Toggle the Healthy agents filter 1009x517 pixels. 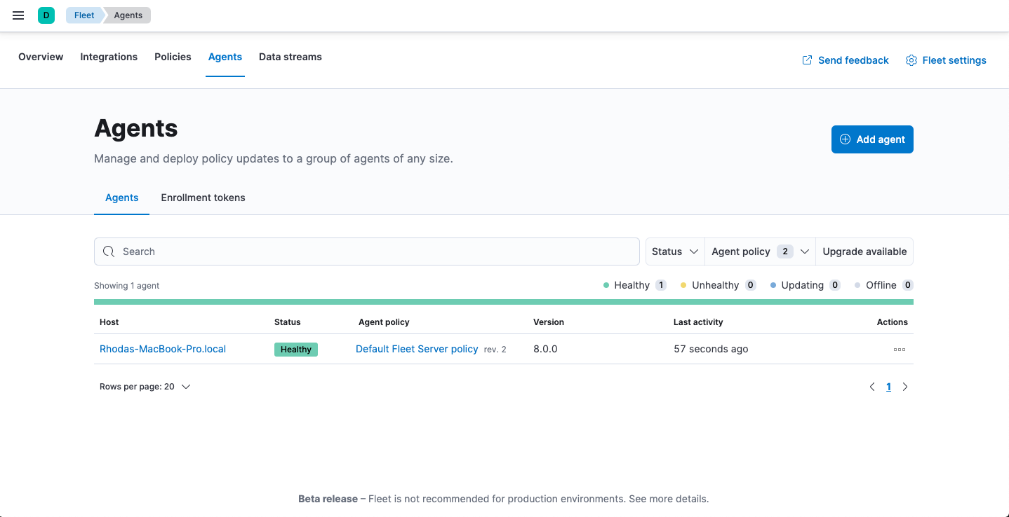632,284
